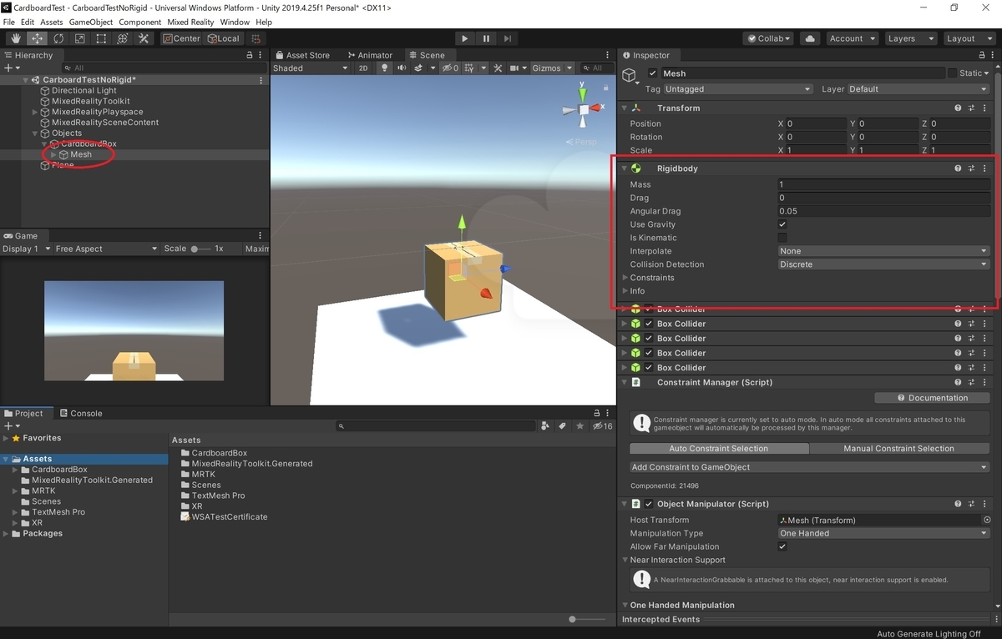Toggle scene grid visibility icon
Screen dimensions: 1002x639
point(471,68)
